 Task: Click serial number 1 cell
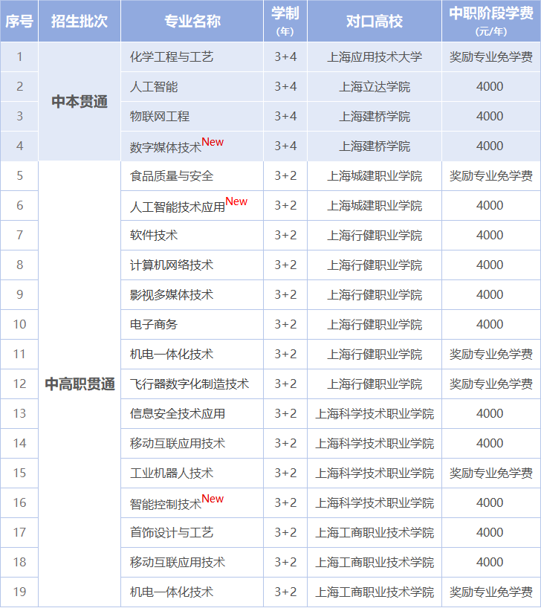tap(19, 57)
